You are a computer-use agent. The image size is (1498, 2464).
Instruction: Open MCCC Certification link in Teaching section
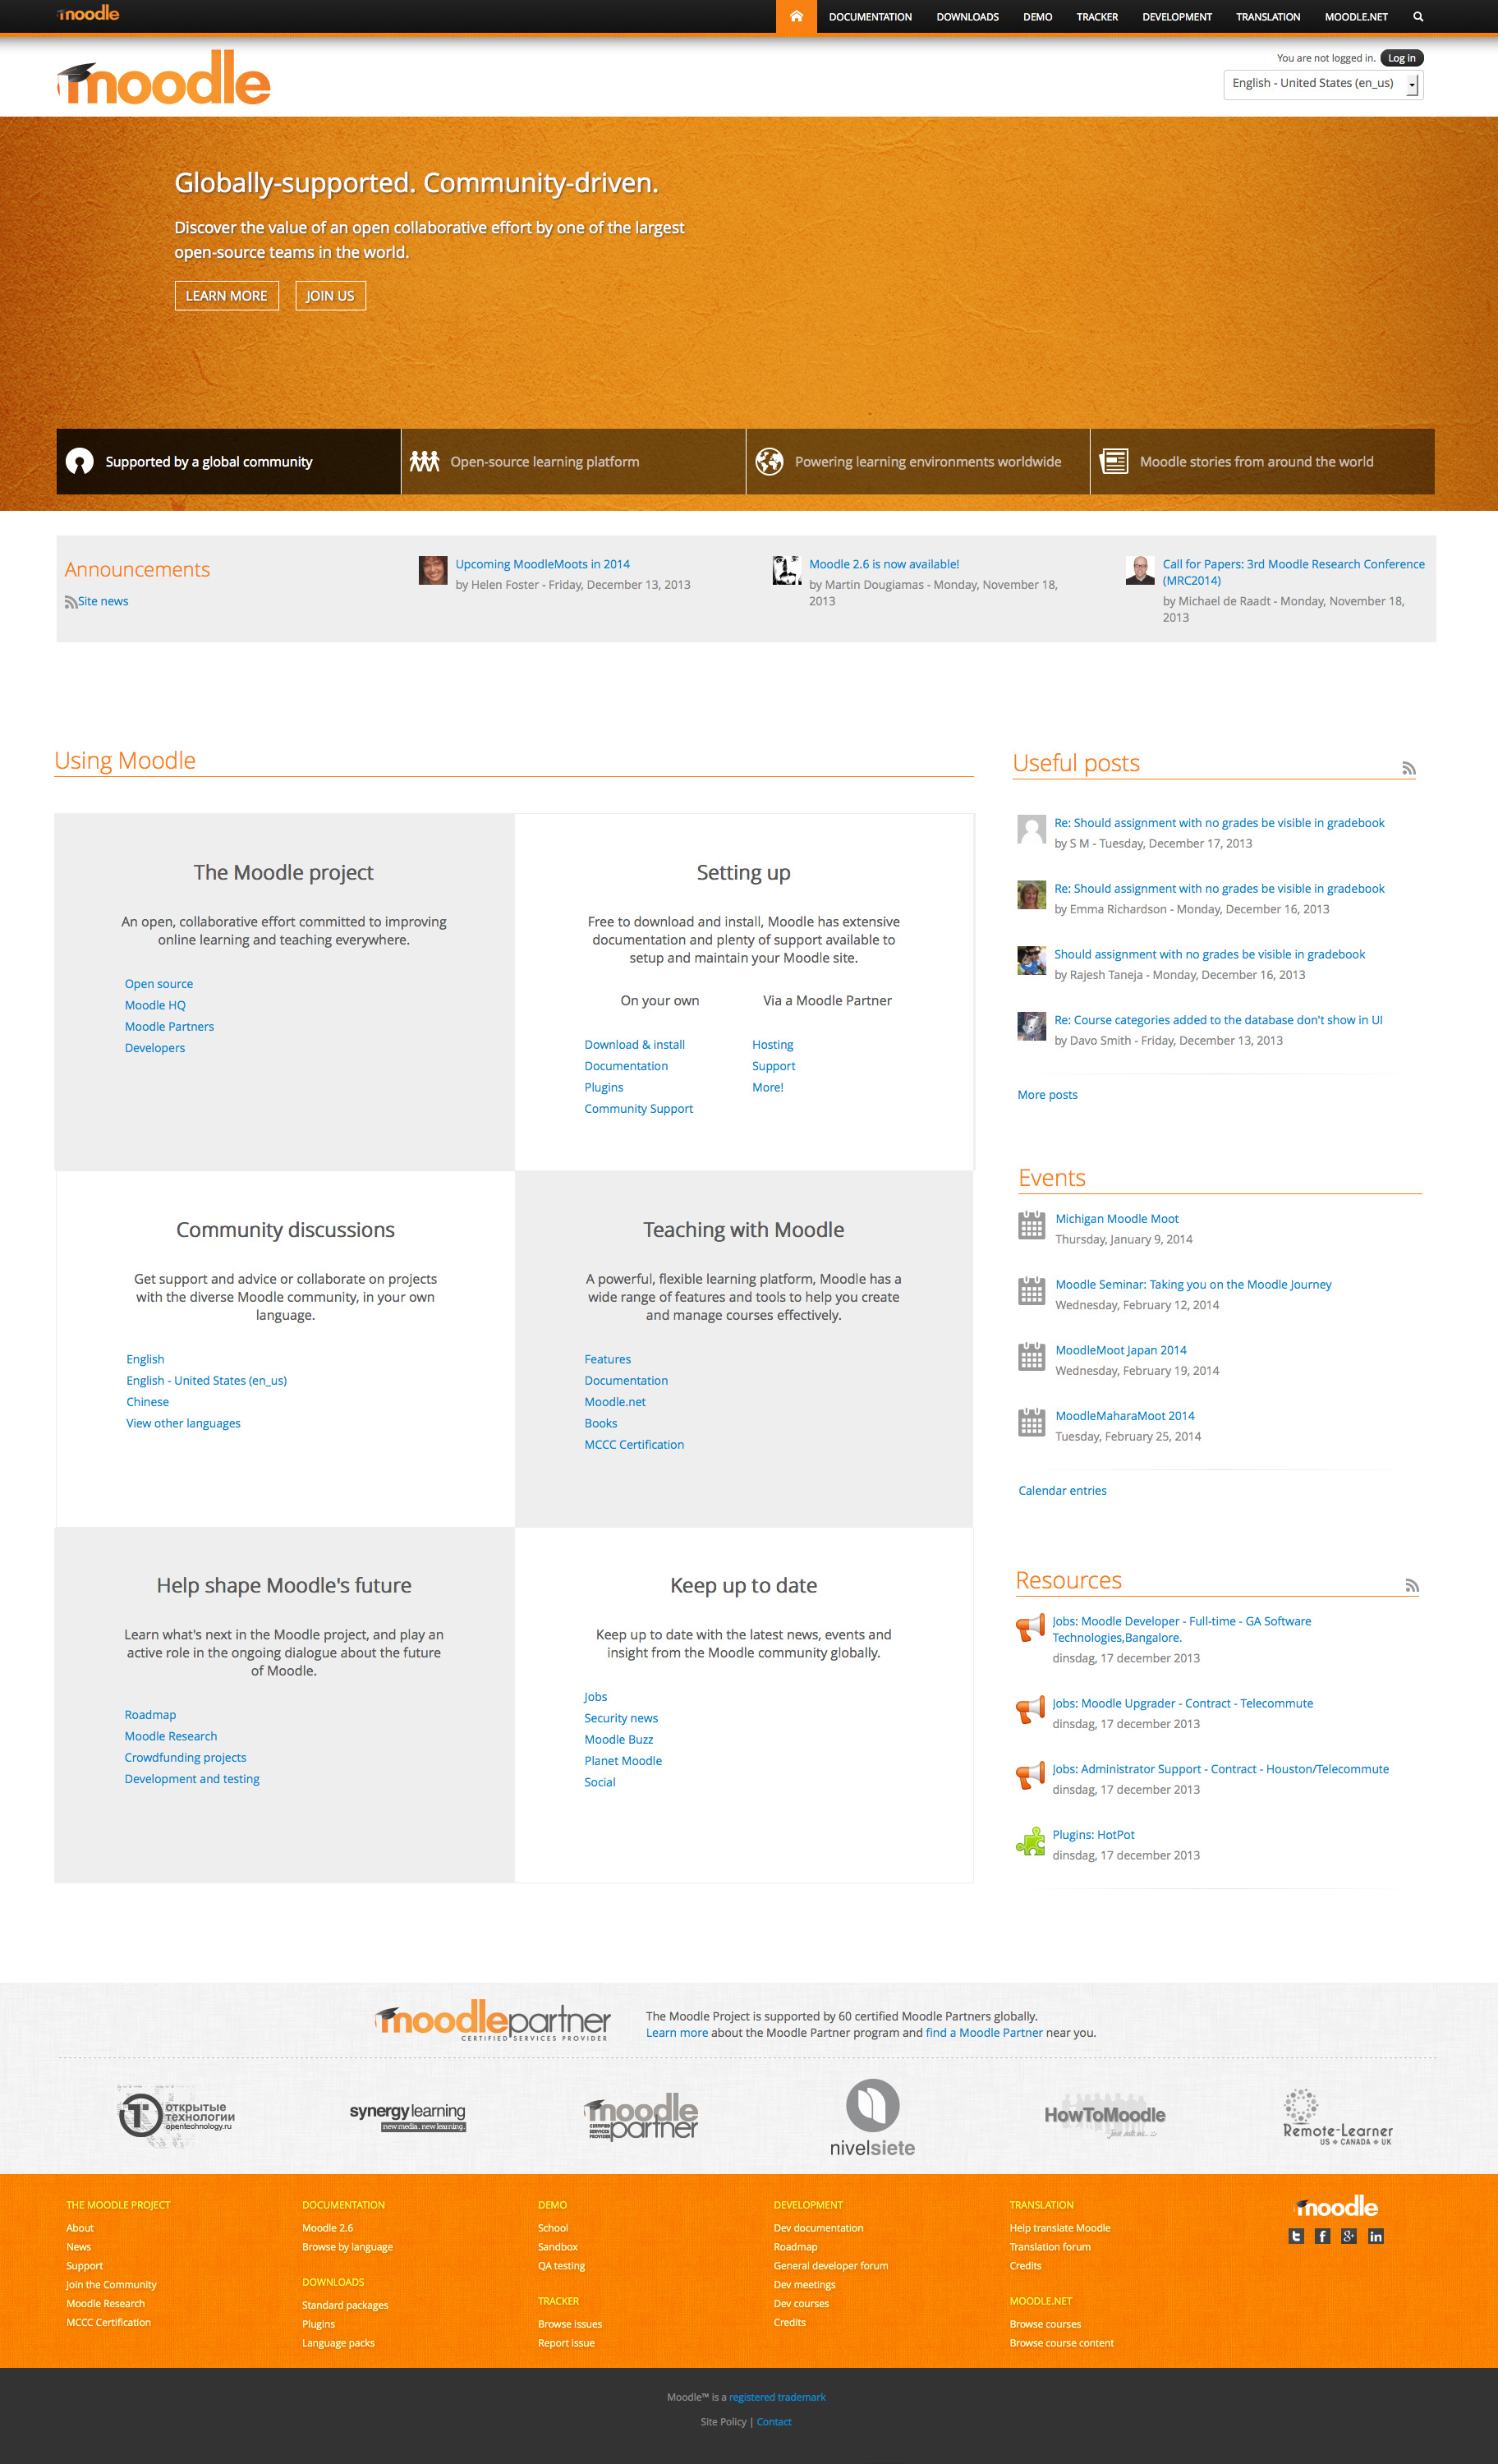[634, 1444]
